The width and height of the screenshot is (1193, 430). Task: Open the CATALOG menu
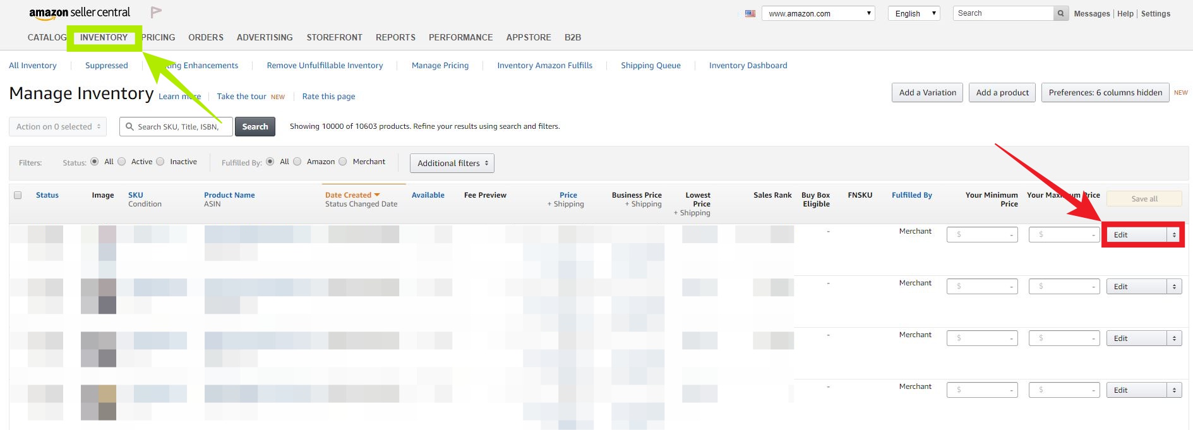[x=47, y=37]
